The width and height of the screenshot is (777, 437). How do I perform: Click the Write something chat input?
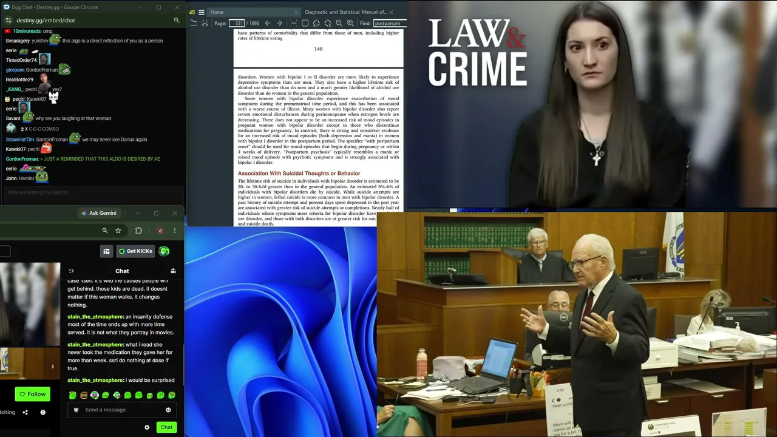pyautogui.click(x=92, y=192)
